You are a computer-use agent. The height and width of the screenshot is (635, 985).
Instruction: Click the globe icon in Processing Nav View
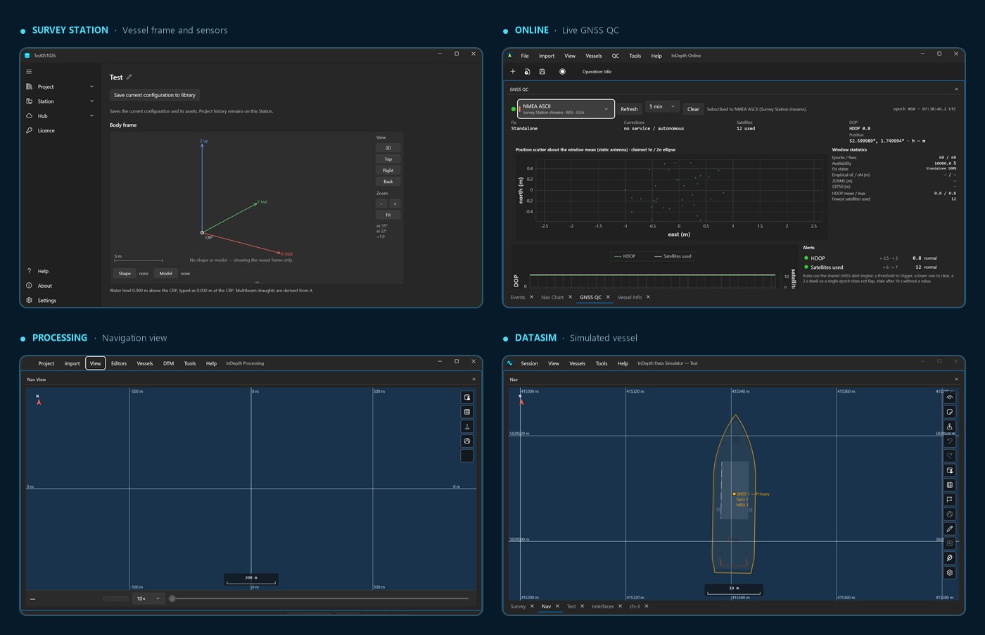[467, 441]
